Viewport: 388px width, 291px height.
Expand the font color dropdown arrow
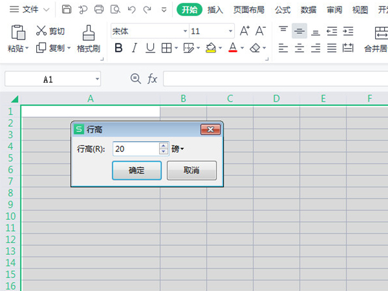click(x=242, y=48)
